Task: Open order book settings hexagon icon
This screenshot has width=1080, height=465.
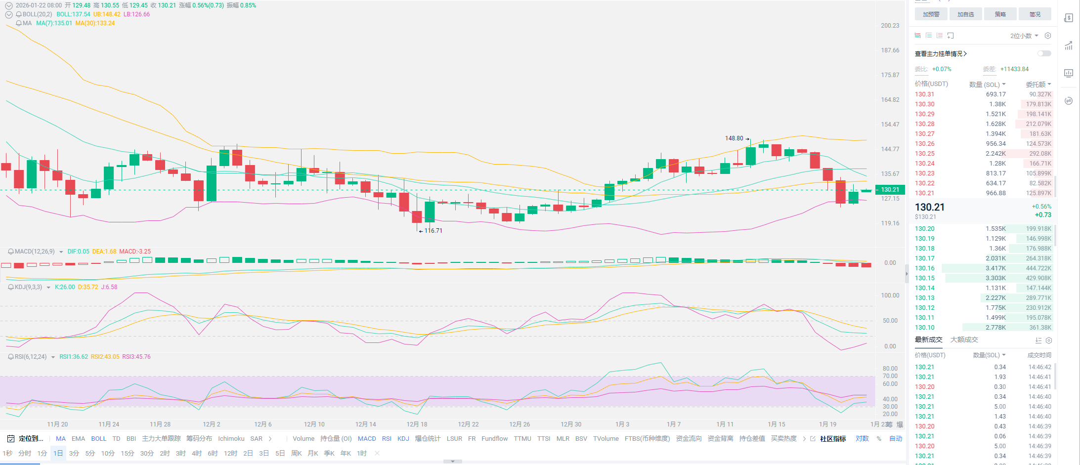Action: click(1048, 36)
